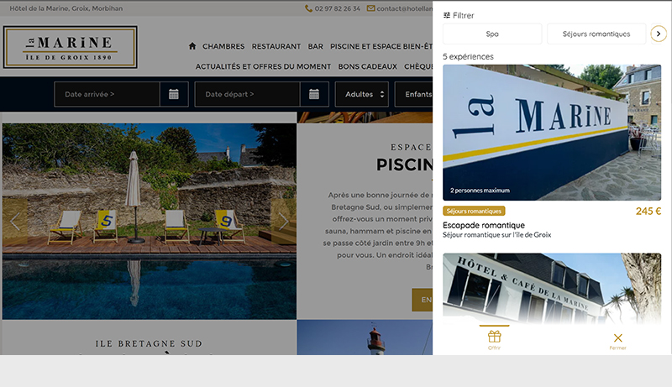Viewport: 672px width, 387px height.
Task: Click the Filtrer sliders icon
Action: (447, 15)
